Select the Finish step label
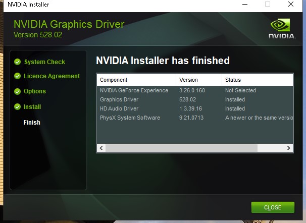The height and width of the screenshot is (223, 306). pyautogui.click(x=32, y=123)
